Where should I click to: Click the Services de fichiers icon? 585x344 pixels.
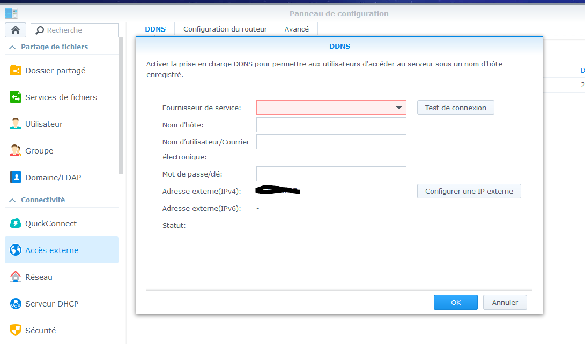pyautogui.click(x=16, y=97)
